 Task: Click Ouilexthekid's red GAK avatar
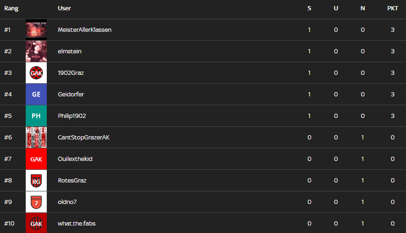coord(36,159)
